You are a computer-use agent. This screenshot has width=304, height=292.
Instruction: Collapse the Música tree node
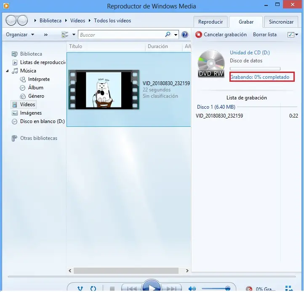[x=7, y=71]
